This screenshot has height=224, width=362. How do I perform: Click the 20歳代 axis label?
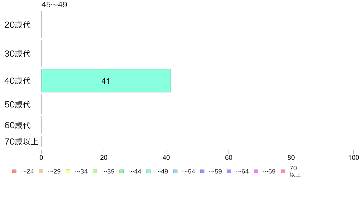tap(18, 25)
